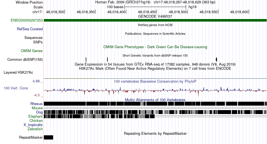
Task: Click Multiz Alignments of 100 Vertebrates title
Action: [x=155, y=100]
